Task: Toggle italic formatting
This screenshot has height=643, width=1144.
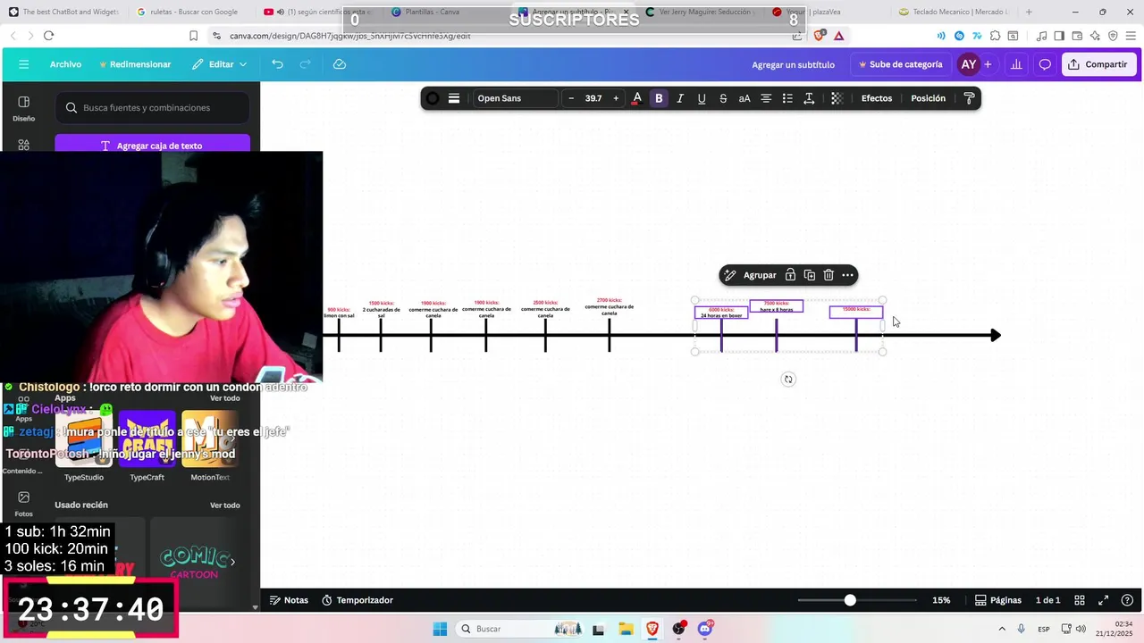Action: pyautogui.click(x=680, y=98)
